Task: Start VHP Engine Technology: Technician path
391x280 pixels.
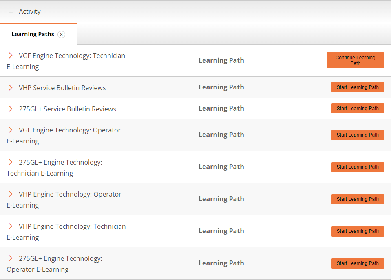Action: [358, 231]
